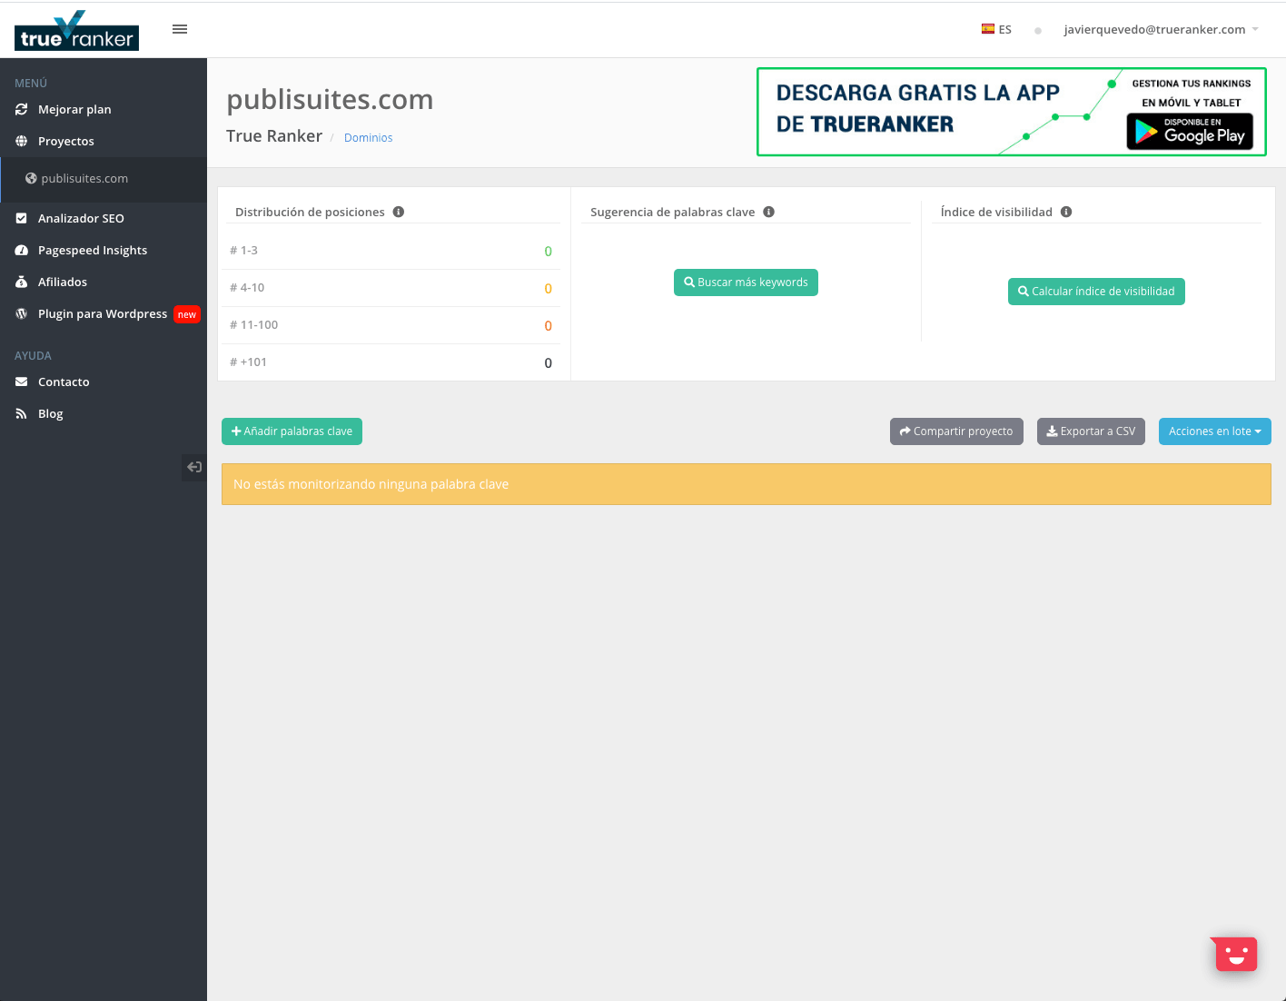Select the Mejorar plan icon
Viewport: 1286px width, 1001px height.
click(21, 109)
